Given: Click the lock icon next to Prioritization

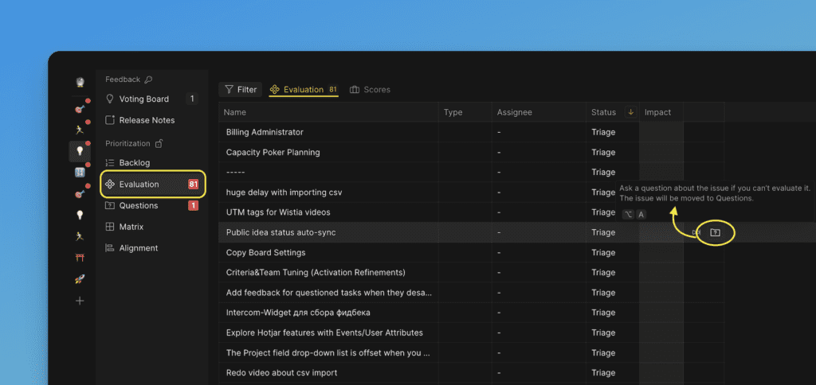Looking at the screenshot, I should point(159,143).
